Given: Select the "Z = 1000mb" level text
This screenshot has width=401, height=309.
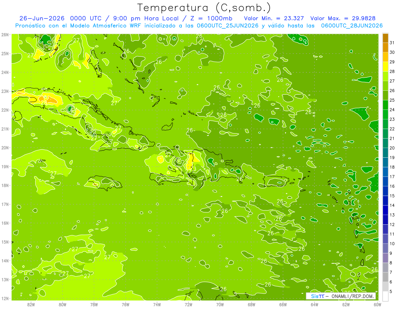Looking at the screenshot, I should coord(211,18).
